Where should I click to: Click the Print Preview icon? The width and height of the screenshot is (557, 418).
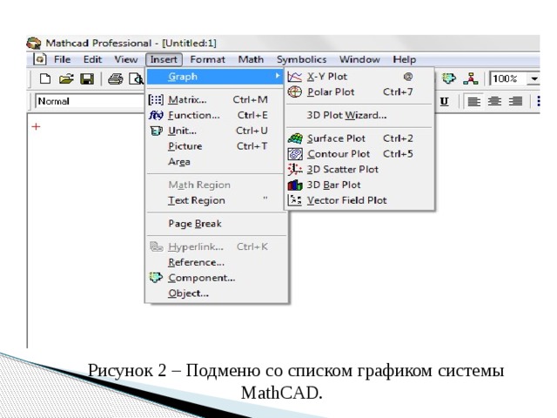[136, 78]
